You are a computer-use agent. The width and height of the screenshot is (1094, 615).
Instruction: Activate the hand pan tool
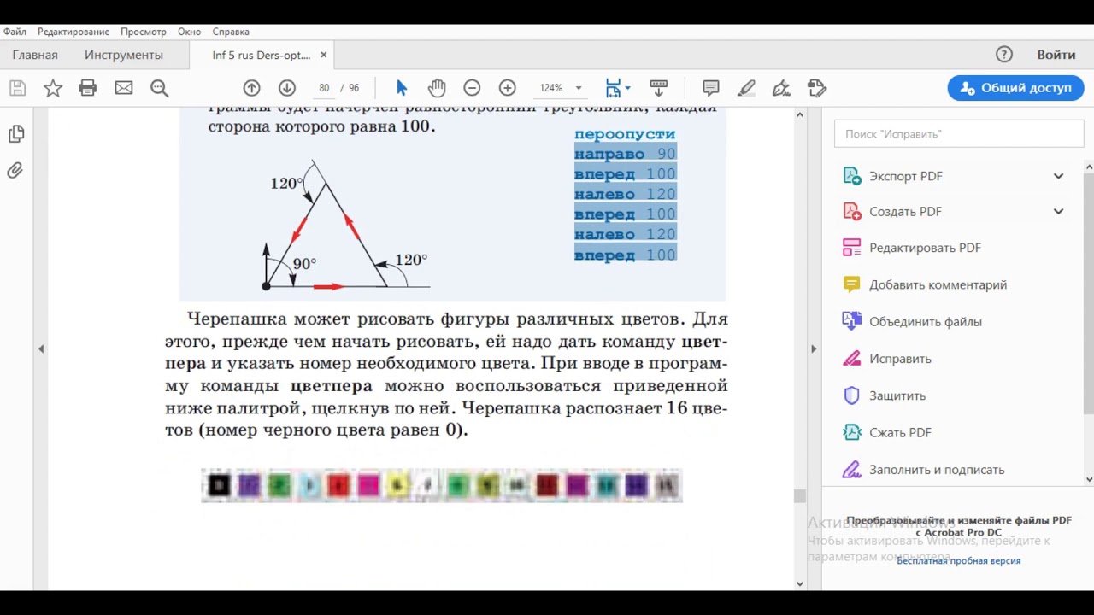click(437, 88)
